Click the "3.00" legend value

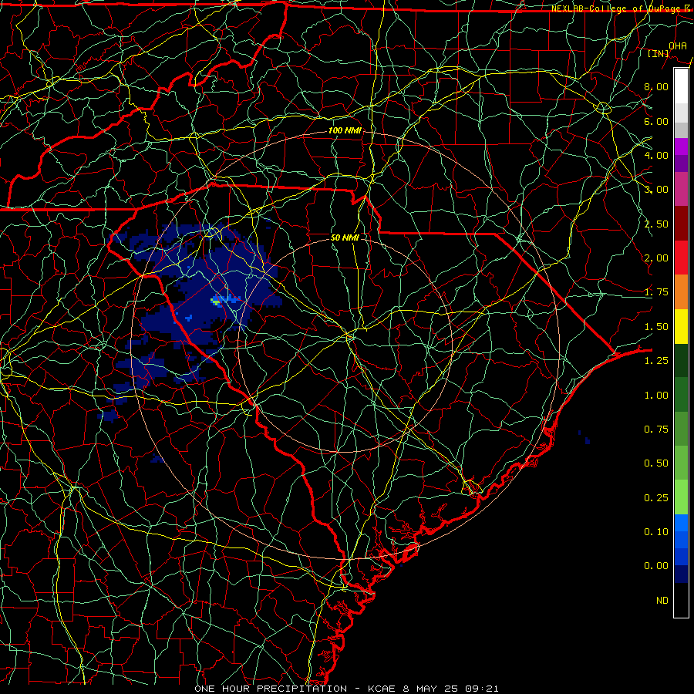tap(656, 190)
